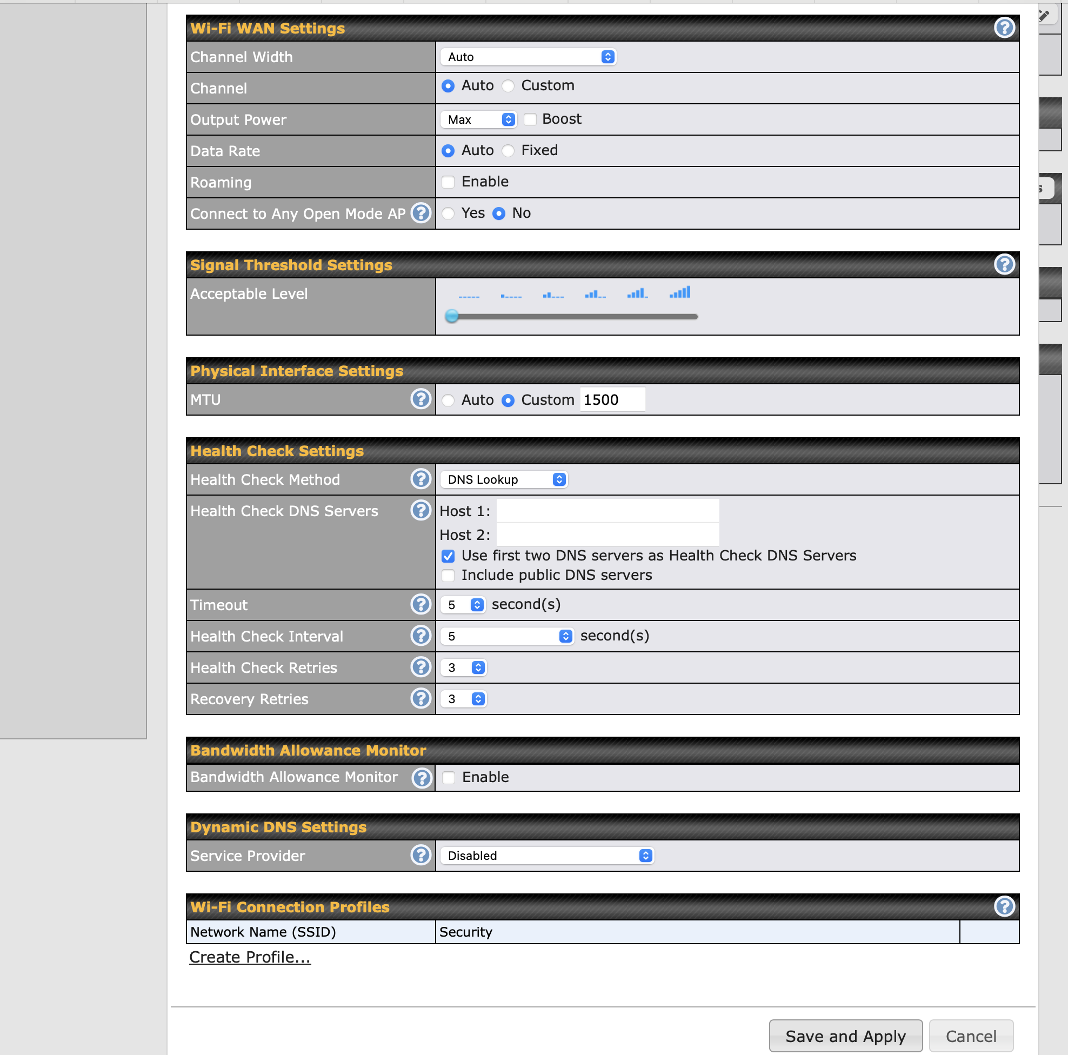Click the Host 1 DNS input field
1068x1055 pixels.
608,511
